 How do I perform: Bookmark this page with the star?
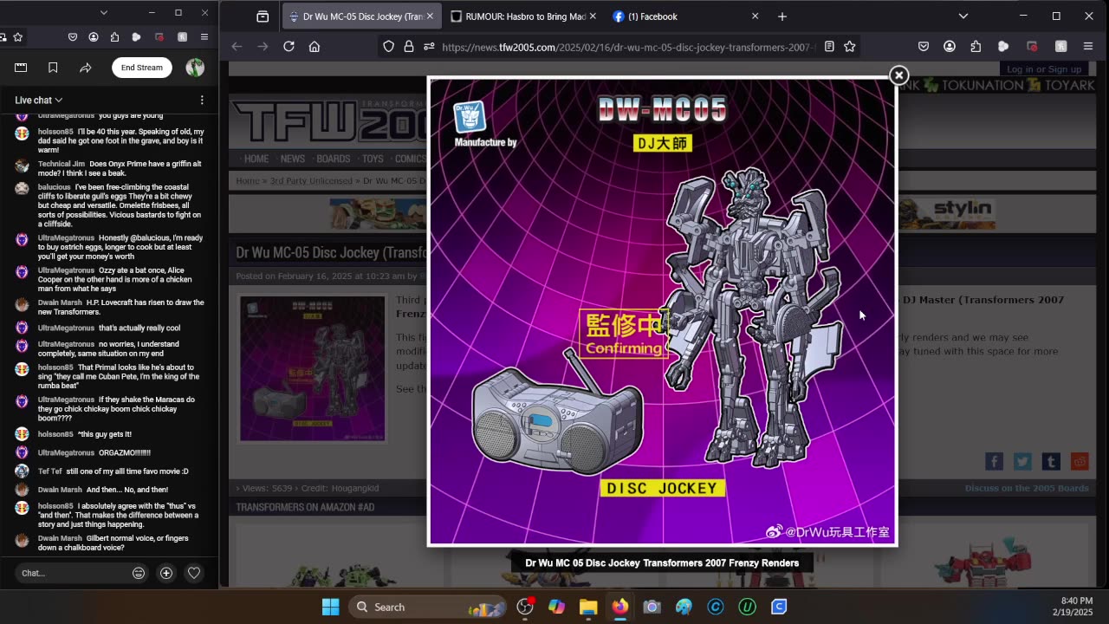pos(850,47)
